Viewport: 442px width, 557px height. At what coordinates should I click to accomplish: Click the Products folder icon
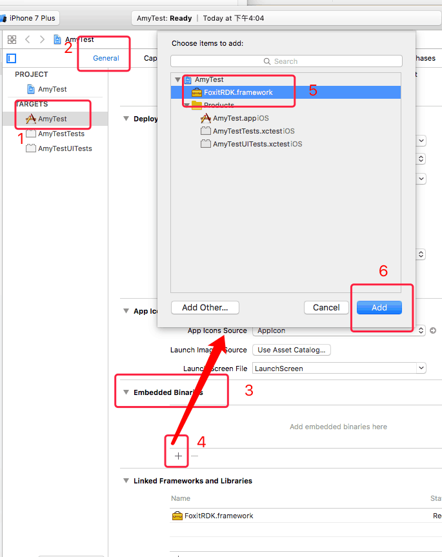pos(197,105)
